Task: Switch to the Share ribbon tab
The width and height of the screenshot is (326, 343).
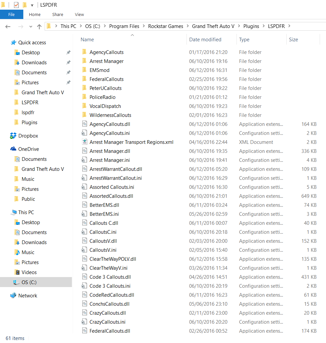Action: pos(58,14)
